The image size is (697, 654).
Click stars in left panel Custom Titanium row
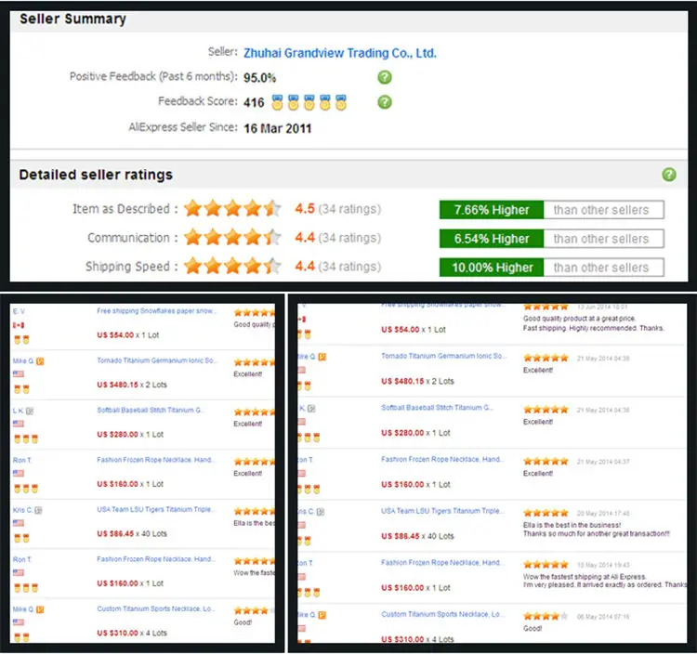255,611
